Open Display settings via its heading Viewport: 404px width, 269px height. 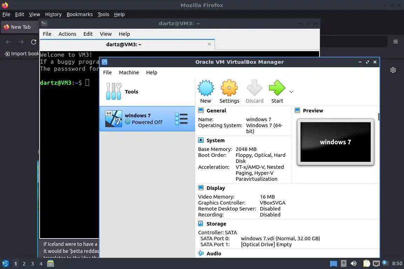coord(216,188)
